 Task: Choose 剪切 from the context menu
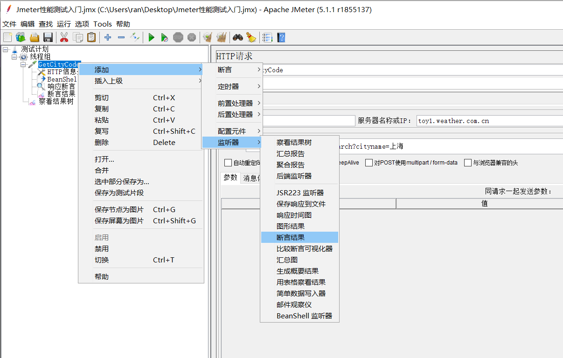141,97
